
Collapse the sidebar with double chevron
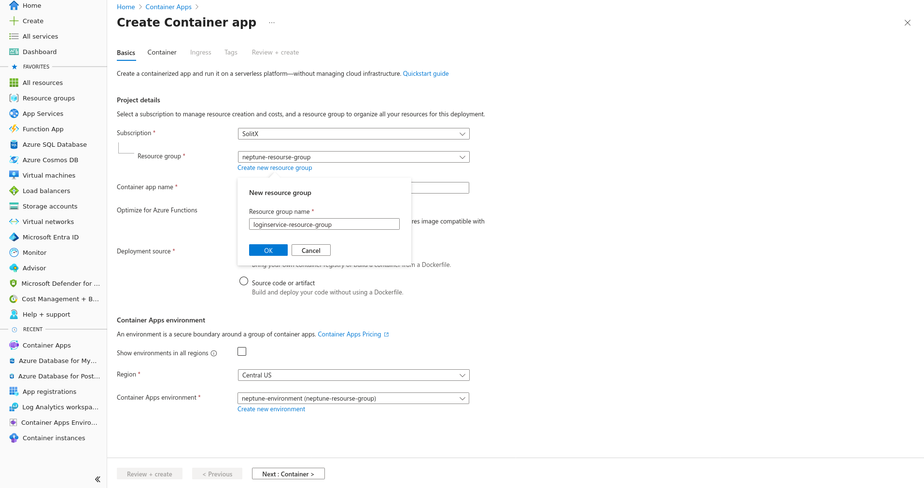pos(98,479)
